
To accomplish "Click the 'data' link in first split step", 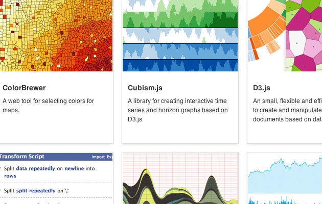I will click(21, 168).
